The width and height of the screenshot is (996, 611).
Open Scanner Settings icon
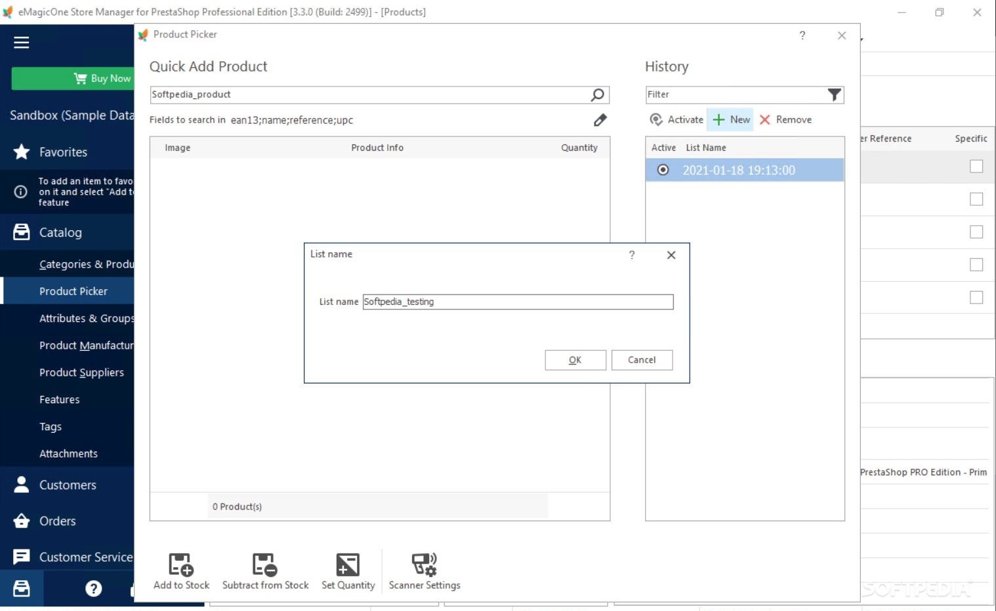point(425,572)
